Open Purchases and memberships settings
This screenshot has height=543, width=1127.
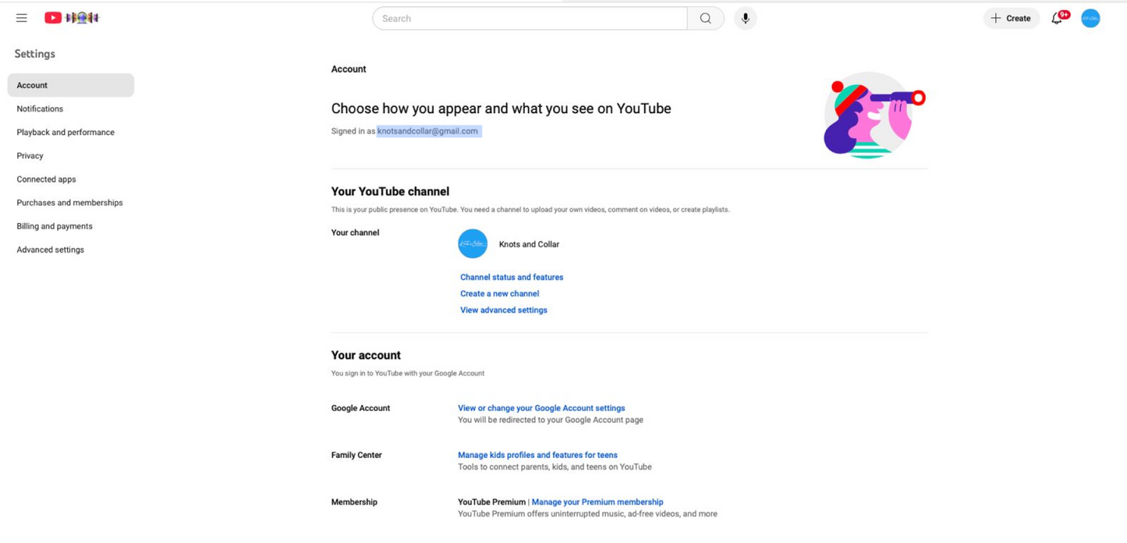[70, 203]
